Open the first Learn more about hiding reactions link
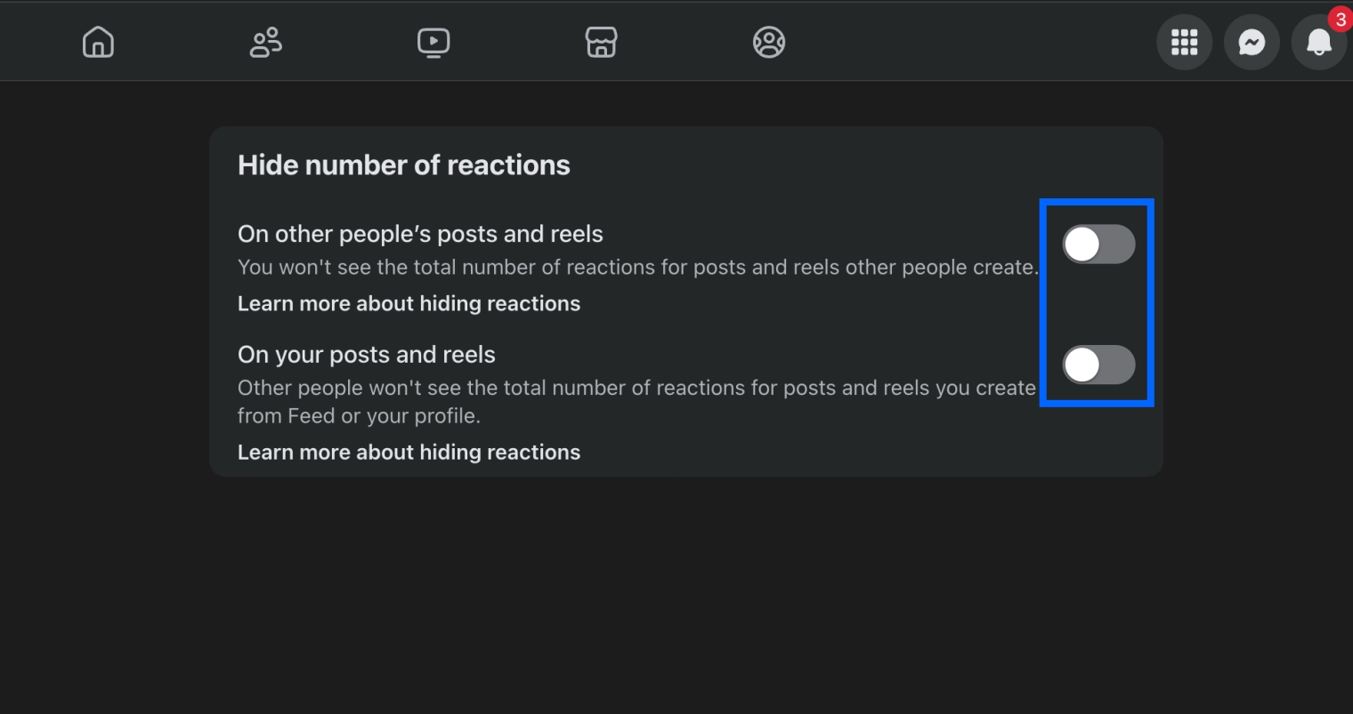The width and height of the screenshot is (1353, 714). pyautogui.click(x=409, y=303)
